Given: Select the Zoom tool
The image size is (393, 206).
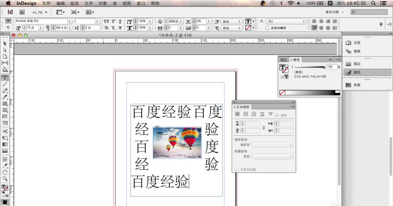Looking at the screenshot, I should [x=5, y=179].
